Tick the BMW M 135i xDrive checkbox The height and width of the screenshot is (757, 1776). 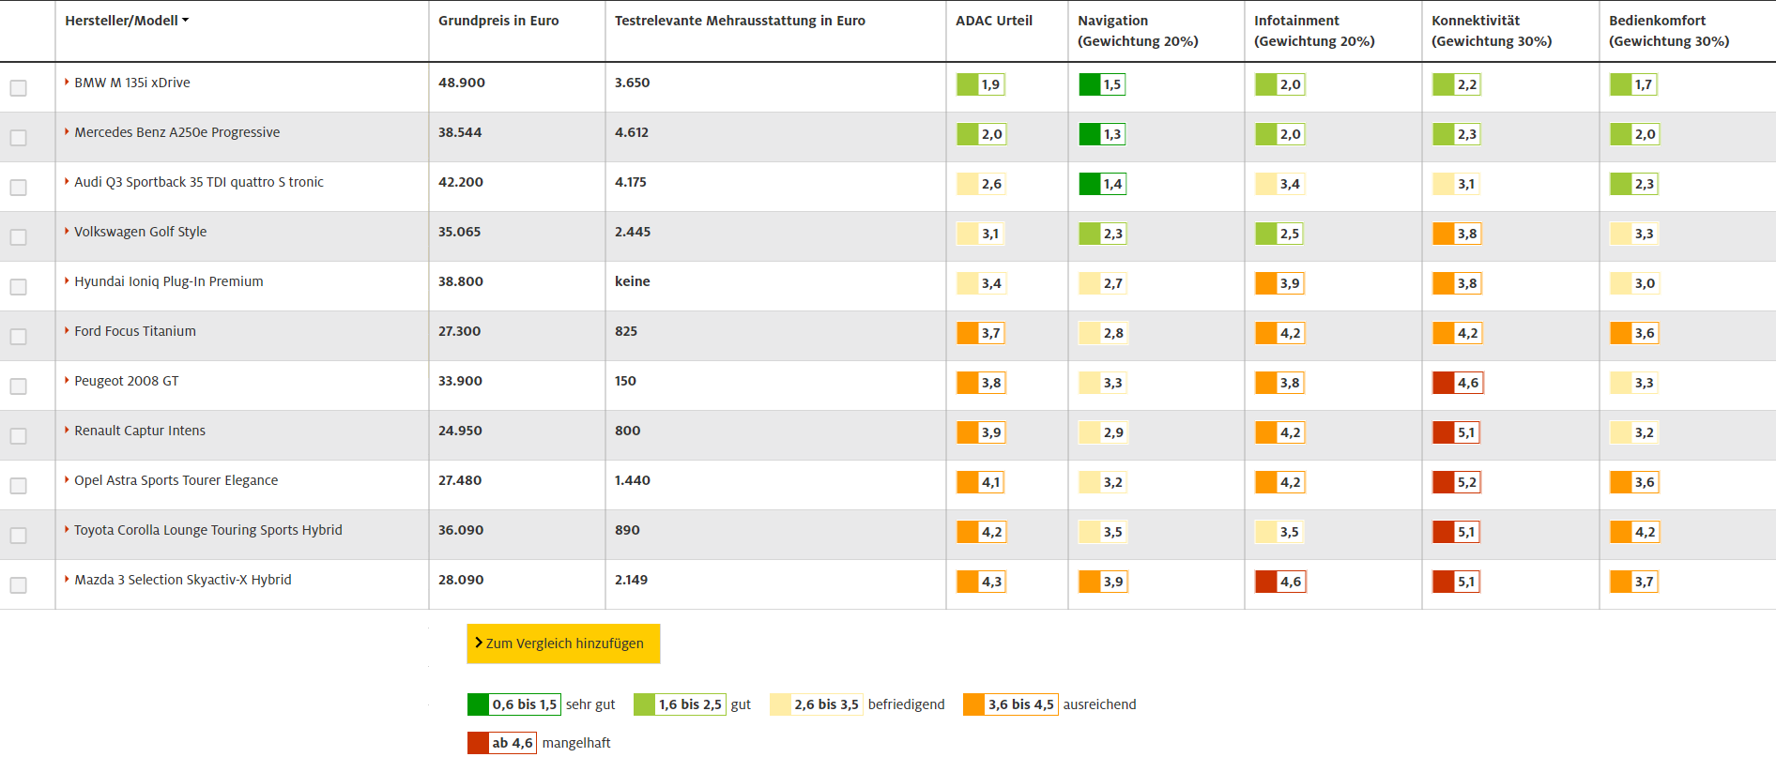tap(18, 88)
